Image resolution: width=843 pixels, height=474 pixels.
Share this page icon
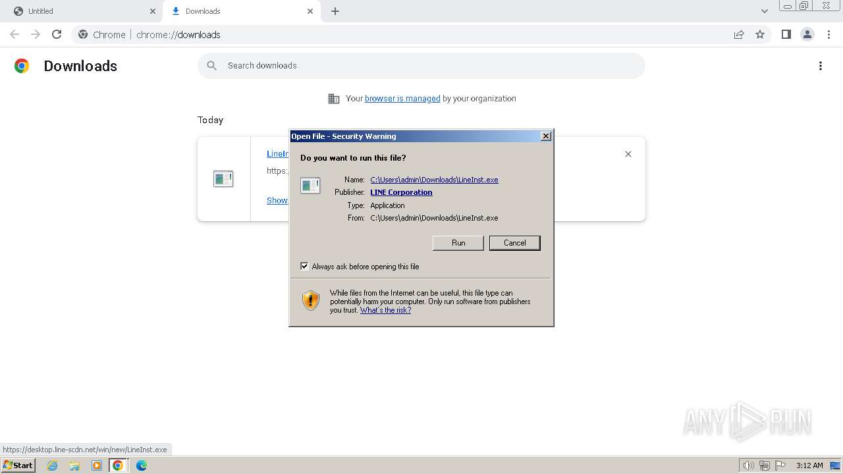(x=739, y=35)
